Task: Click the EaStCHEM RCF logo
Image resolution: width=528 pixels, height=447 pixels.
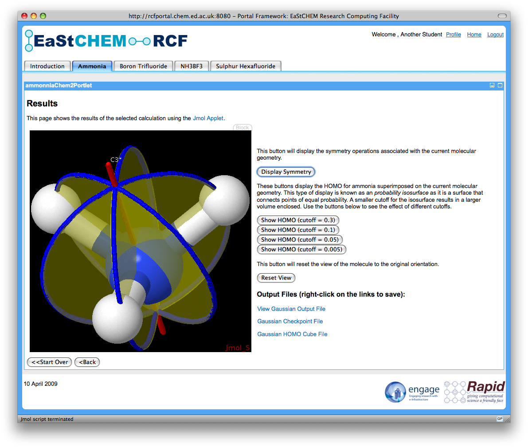Action: pyautogui.click(x=106, y=41)
